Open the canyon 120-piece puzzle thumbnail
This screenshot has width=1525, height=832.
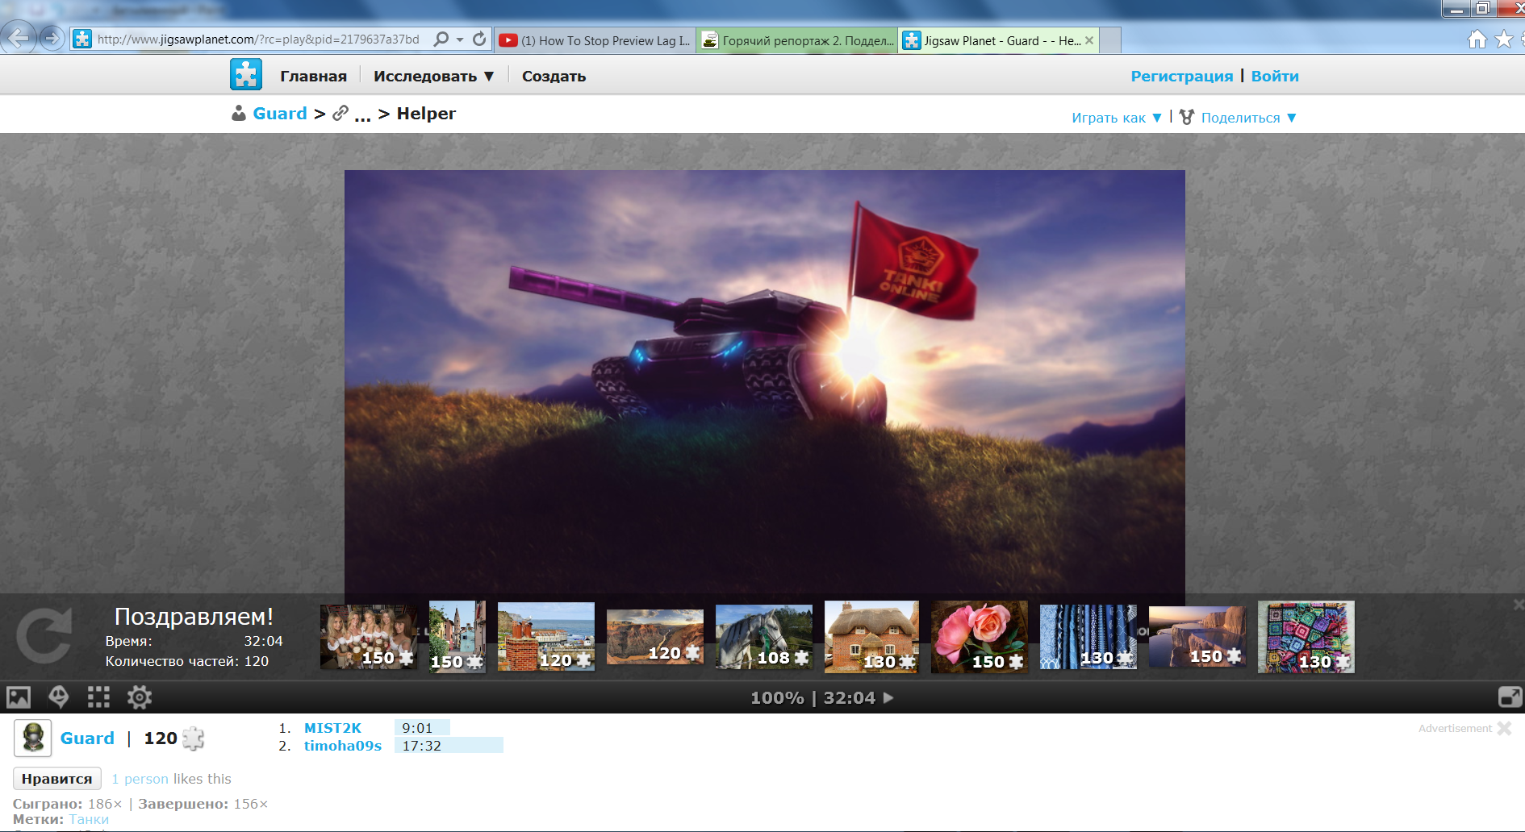coord(655,637)
